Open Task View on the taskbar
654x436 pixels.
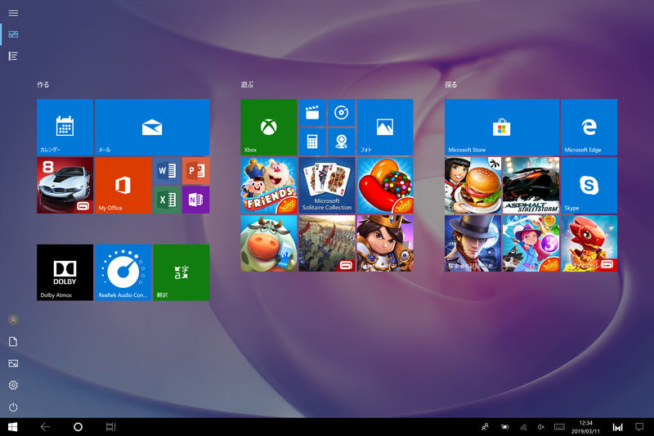point(110,427)
